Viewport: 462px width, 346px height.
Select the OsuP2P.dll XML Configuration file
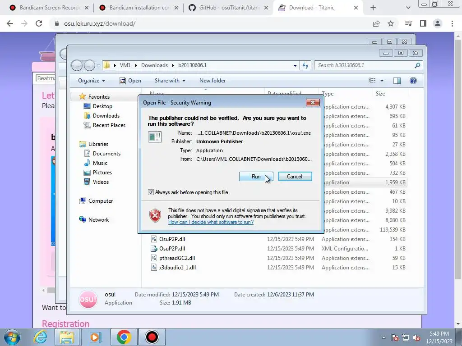point(172,249)
